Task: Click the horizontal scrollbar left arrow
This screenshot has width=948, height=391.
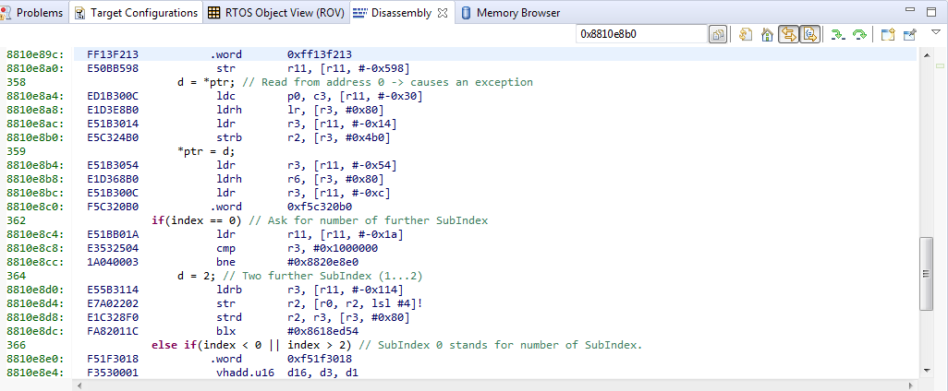Action: 79,385
